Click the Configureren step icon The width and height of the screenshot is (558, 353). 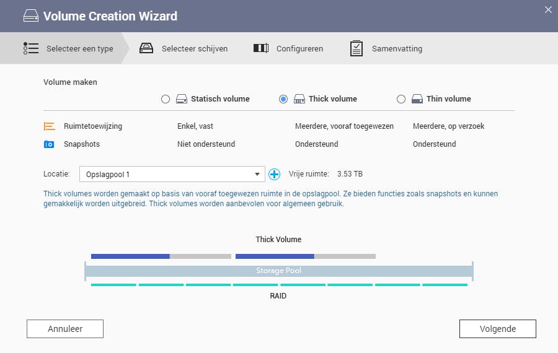pos(261,48)
